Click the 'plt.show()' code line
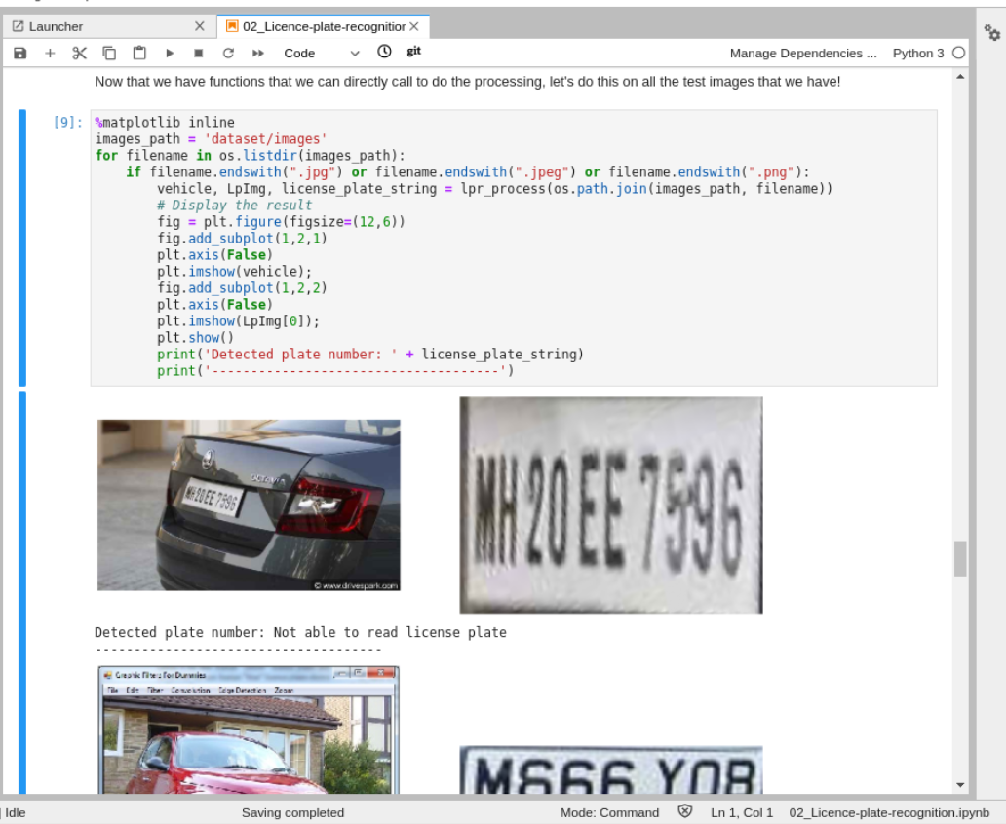Viewport: 1006px width, 824px height. coord(196,337)
